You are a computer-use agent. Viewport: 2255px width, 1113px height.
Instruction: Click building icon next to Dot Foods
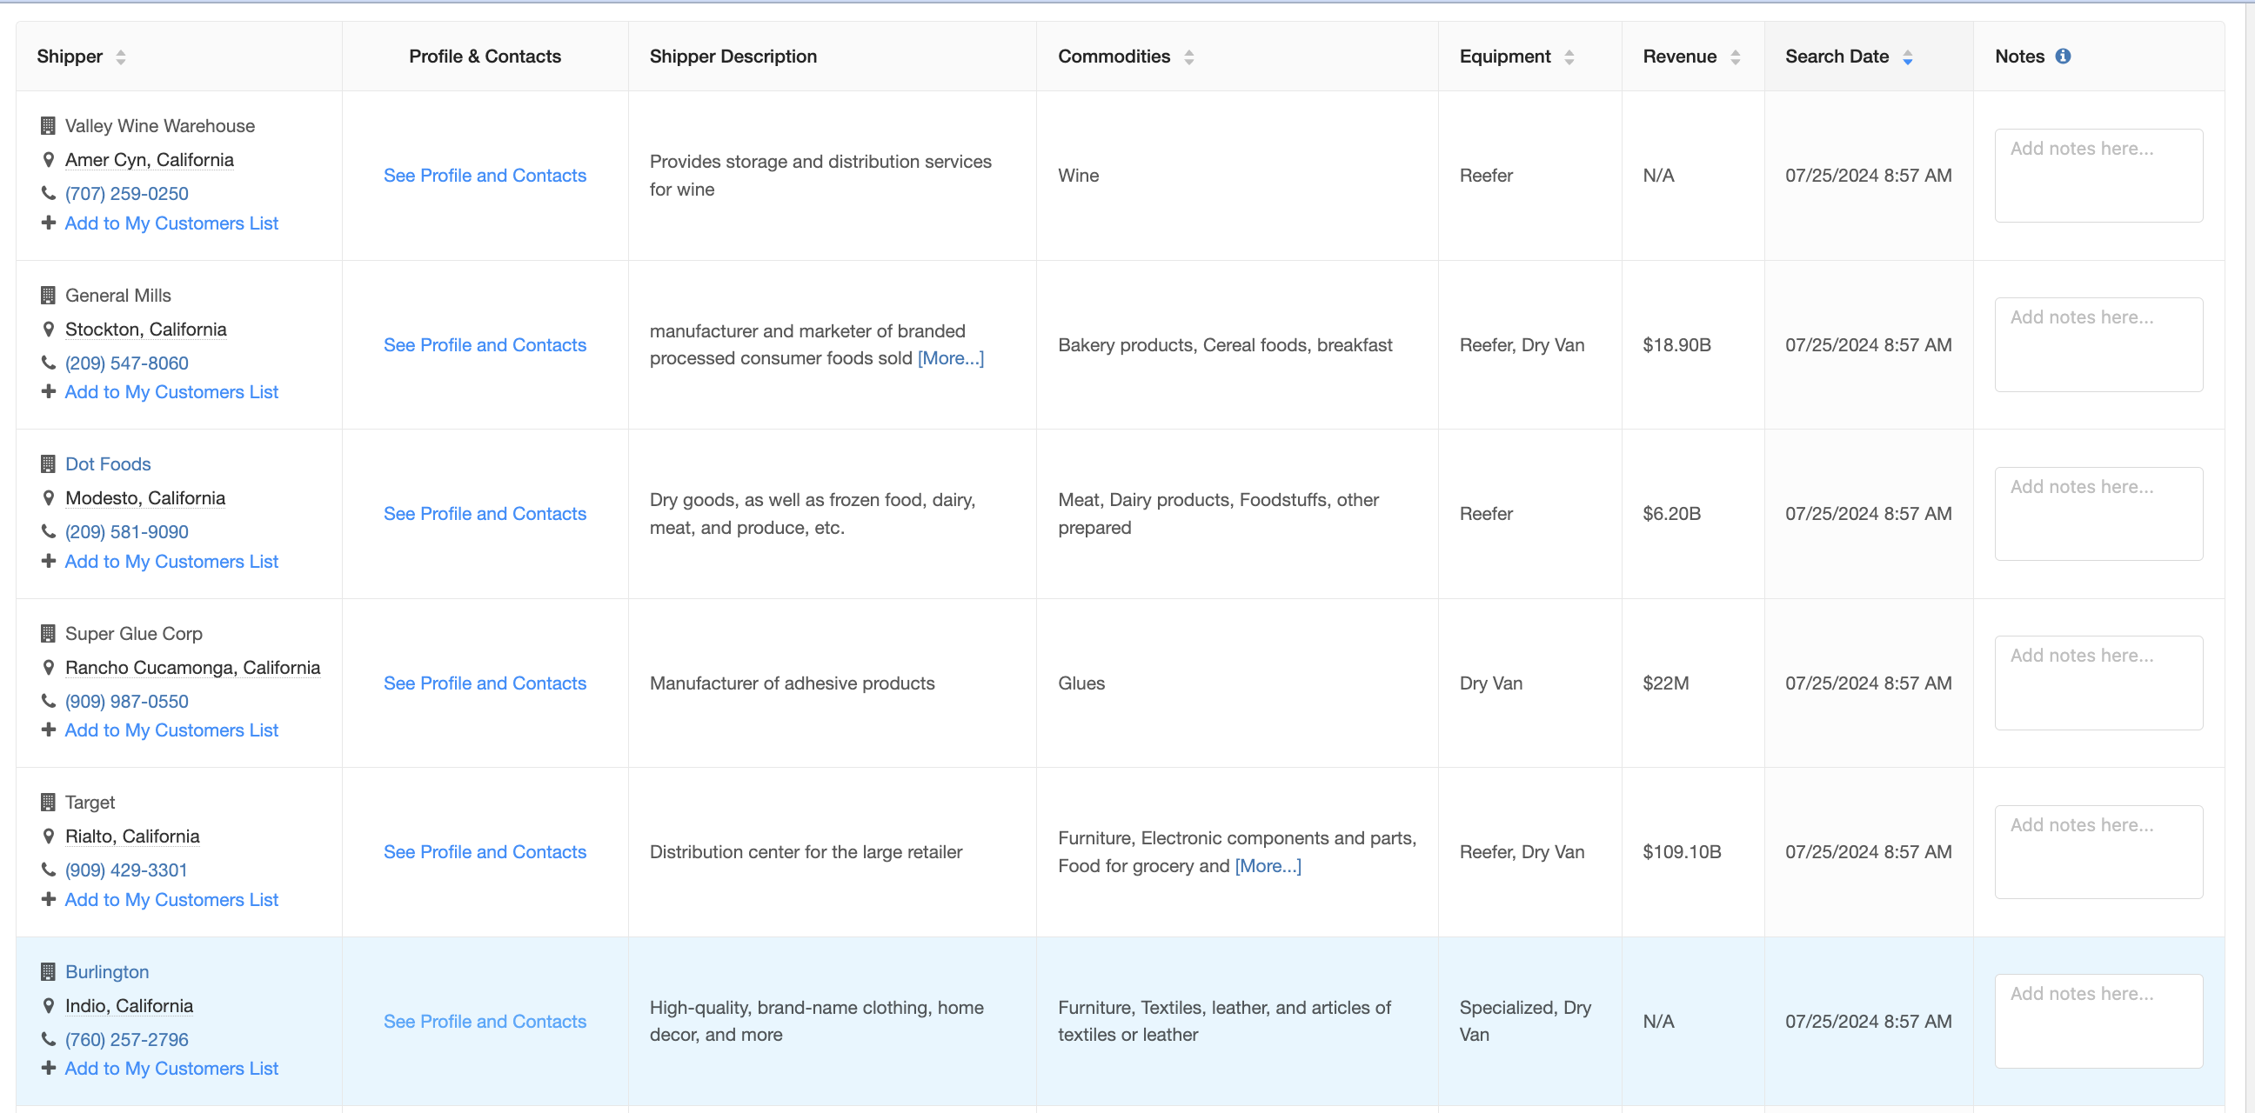coord(48,464)
